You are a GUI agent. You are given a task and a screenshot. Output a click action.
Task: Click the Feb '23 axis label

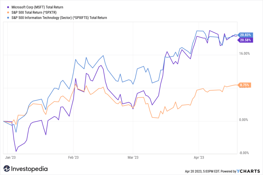[73, 157]
